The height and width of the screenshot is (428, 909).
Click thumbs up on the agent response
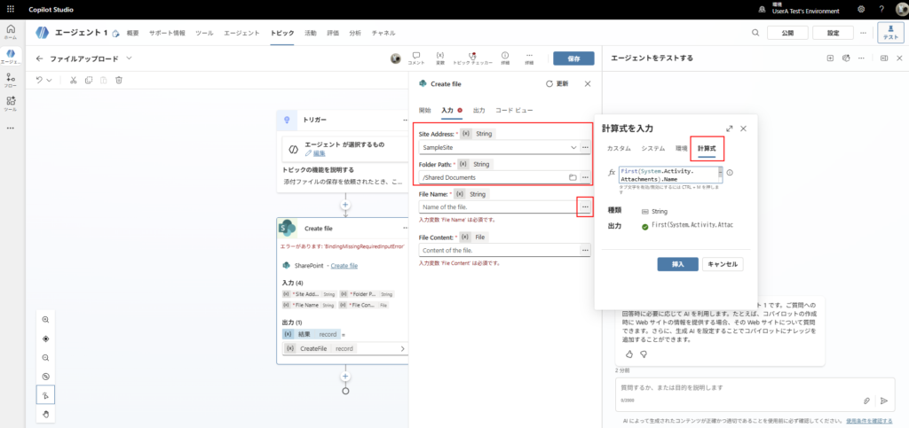click(630, 354)
